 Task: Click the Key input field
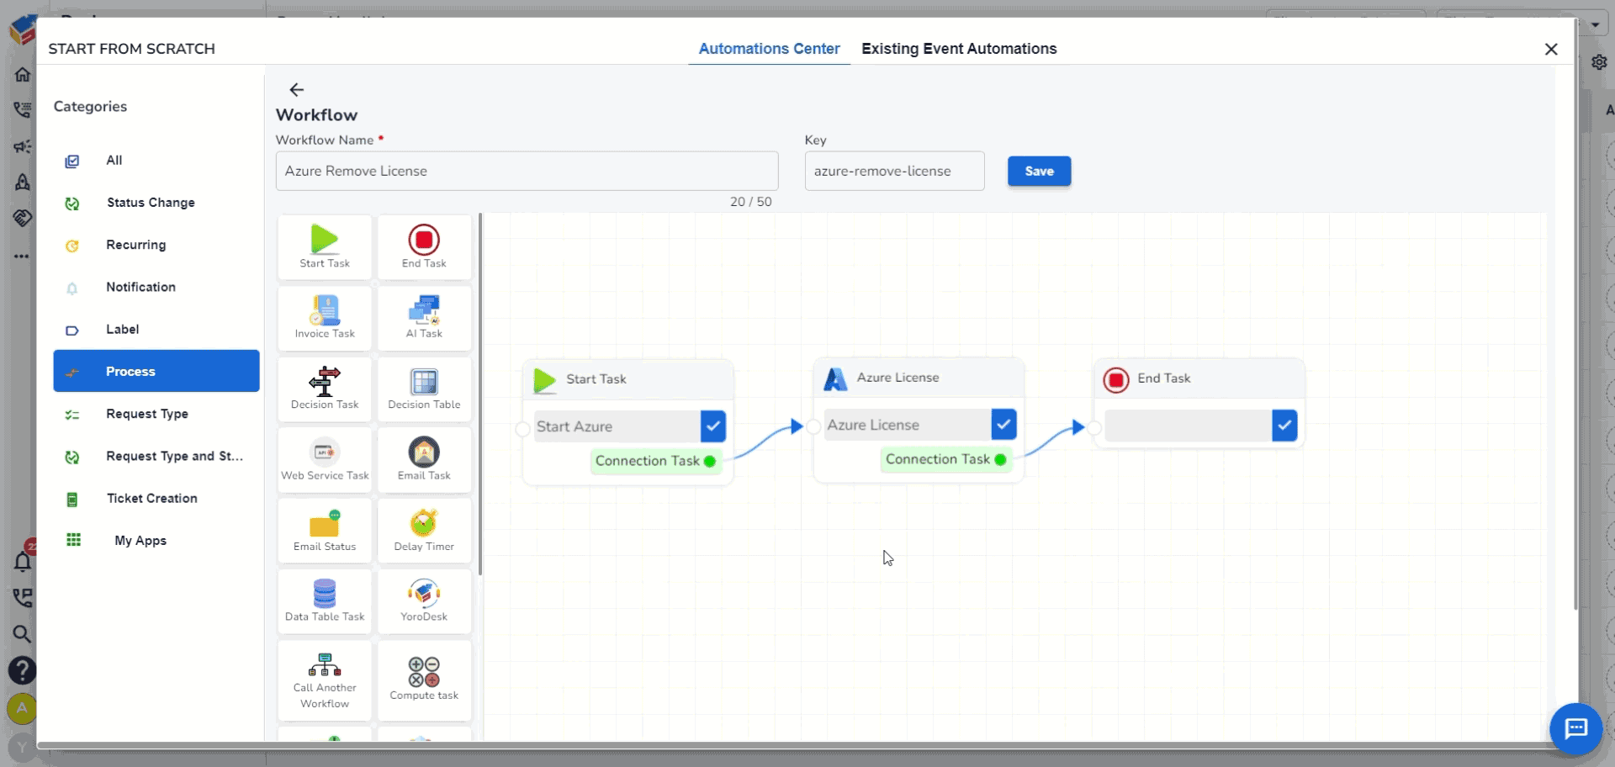point(894,171)
